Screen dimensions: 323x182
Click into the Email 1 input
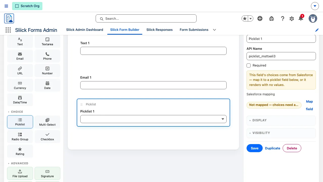tap(153, 85)
